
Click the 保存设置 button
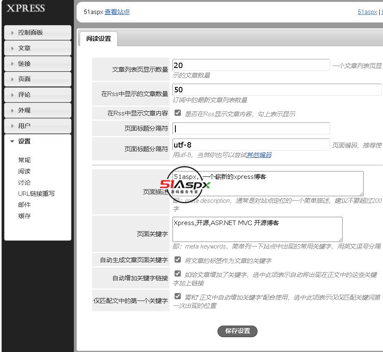coord(237,331)
